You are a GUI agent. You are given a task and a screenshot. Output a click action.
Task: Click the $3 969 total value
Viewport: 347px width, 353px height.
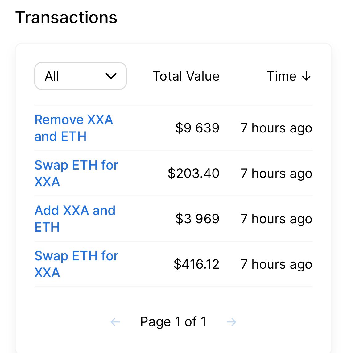tap(197, 219)
